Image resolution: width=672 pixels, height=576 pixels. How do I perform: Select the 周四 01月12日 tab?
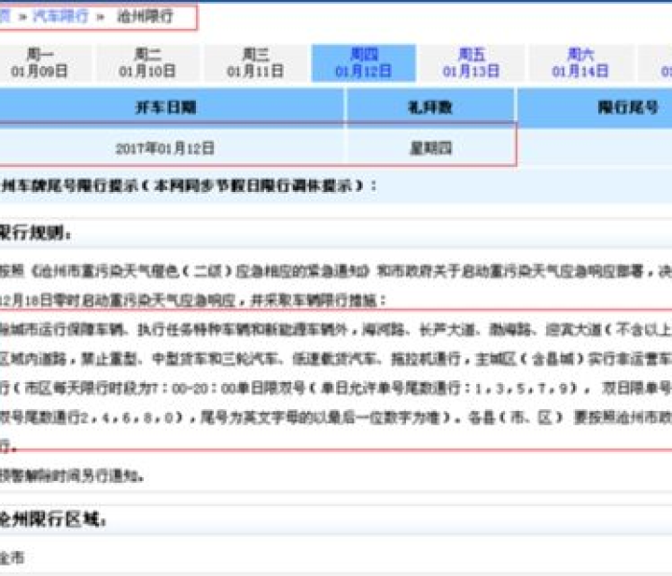[x=364, y=62]
